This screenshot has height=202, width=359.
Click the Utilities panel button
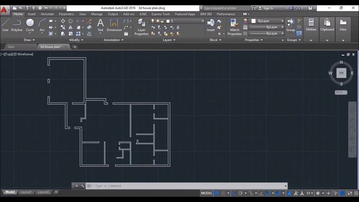(x=311, y=25)
